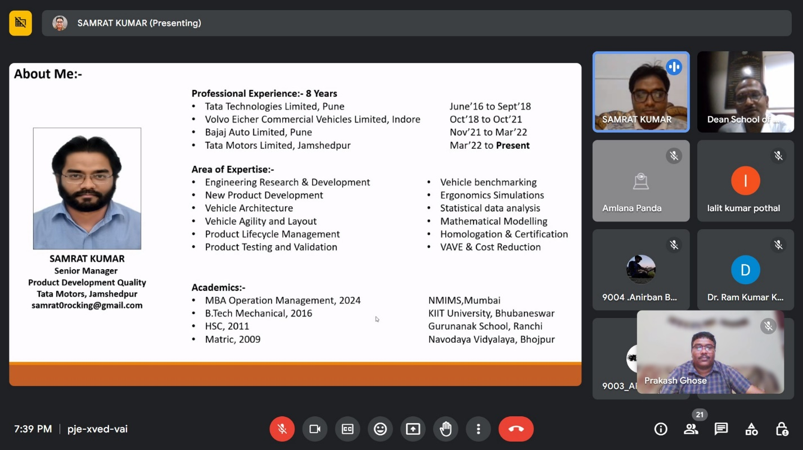803x450 pixels.
Task: Open host controls lock icon
Action: pyautogui.click(x=782, y=429)
